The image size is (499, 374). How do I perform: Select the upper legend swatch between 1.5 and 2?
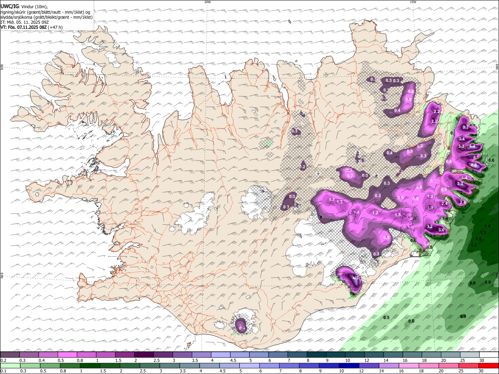click(125, 355)
